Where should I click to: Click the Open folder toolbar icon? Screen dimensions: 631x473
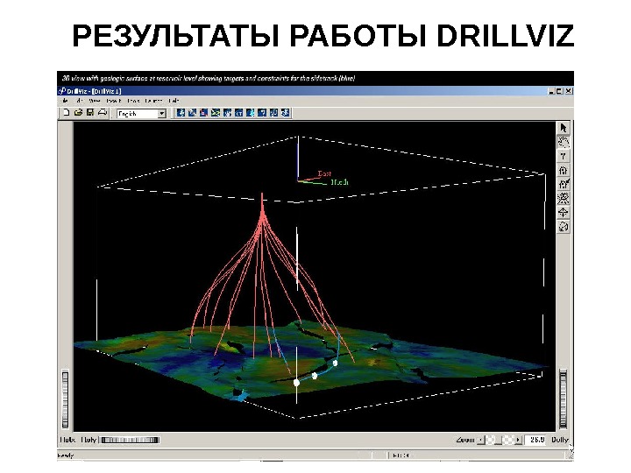click(x=78, y=113)
